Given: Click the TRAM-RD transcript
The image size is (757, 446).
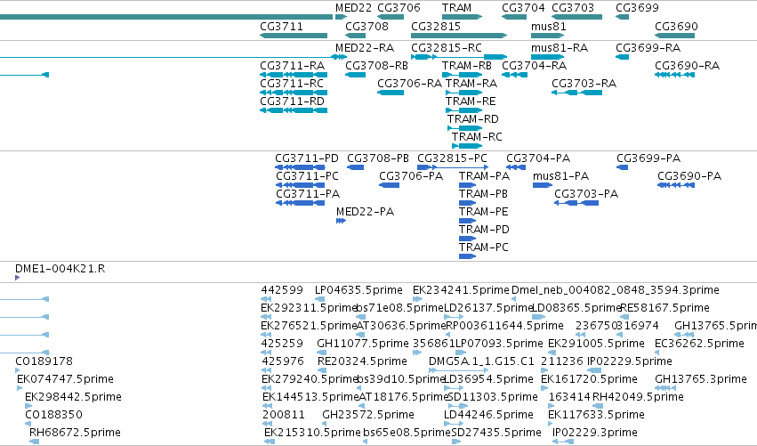Looking at the screenshot, I should 465,128.
